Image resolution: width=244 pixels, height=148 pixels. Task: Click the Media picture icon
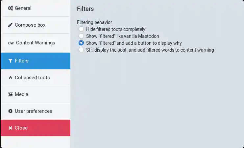pyautogui.click(x=11, y=94)
